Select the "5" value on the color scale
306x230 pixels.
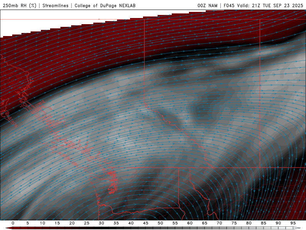[28, 223]
